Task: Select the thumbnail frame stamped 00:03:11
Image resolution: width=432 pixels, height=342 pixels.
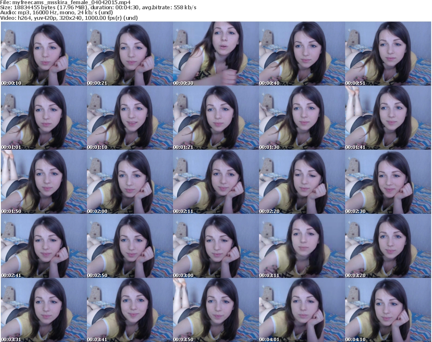Action: (x=302, y=246)
